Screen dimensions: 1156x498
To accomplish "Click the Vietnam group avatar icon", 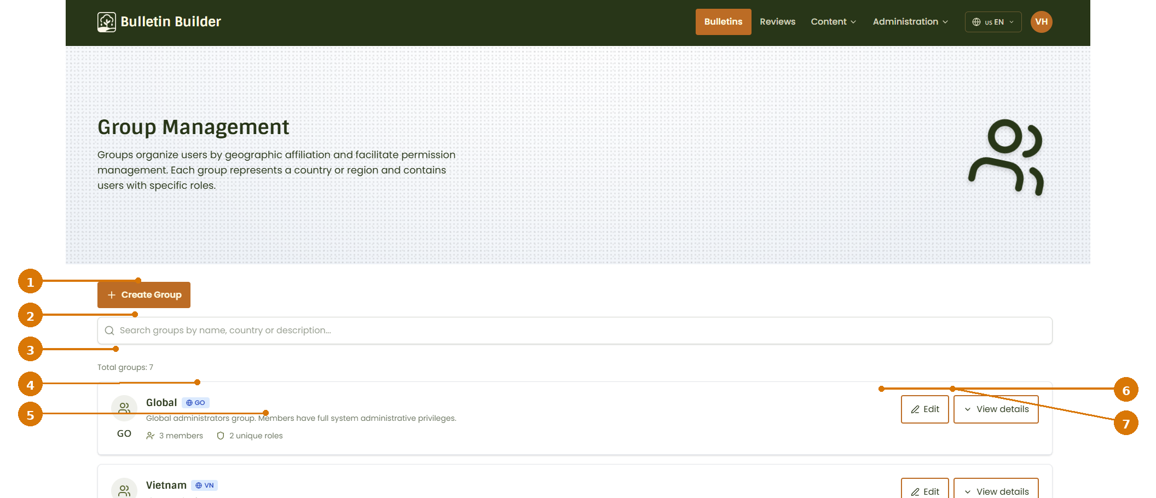I will (x=124, y=489).
